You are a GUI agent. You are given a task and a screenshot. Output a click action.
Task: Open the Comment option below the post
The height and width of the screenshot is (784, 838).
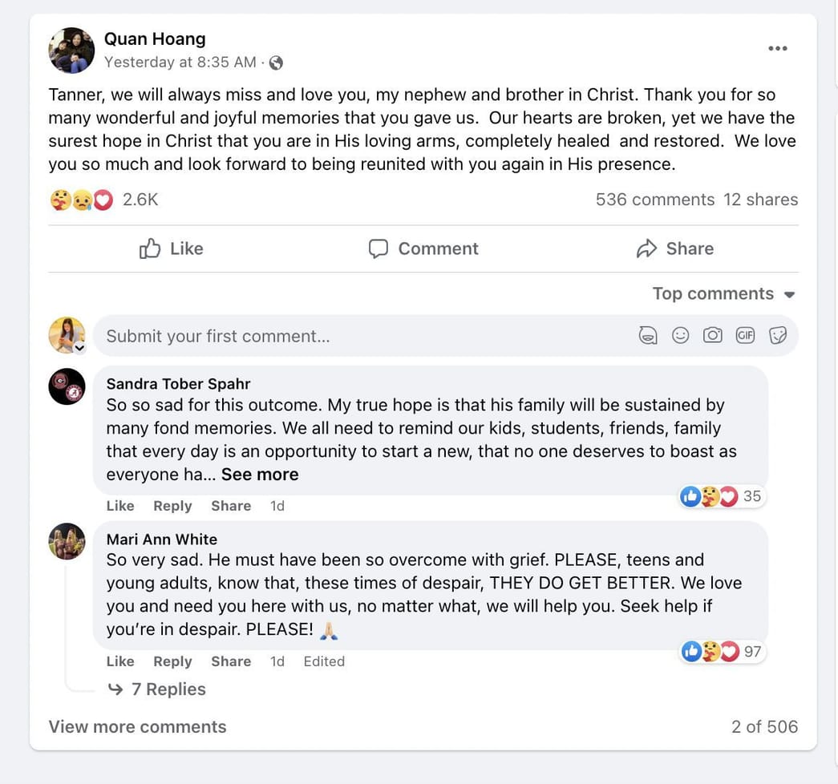coord(423,249)
